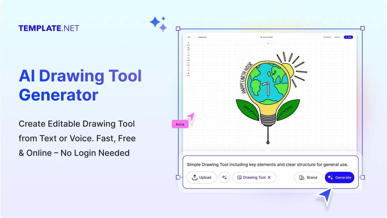Click the prompt text field
This screenshot has width=387, height=218.
(x=267, y=164)
